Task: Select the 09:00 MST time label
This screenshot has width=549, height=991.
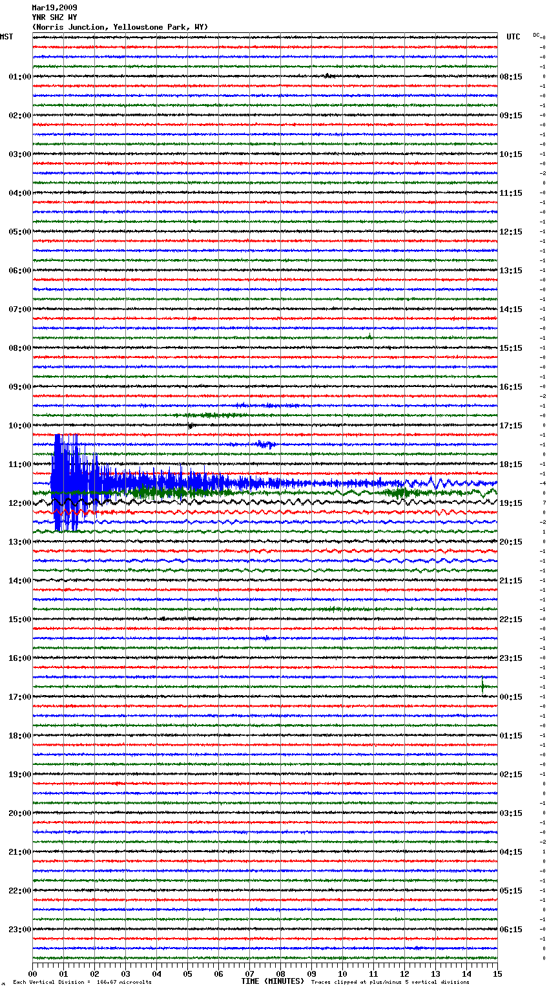Action: pyautogui.click(x=20, y=387)
